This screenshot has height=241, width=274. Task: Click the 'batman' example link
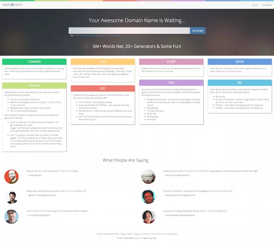click(x=21, y=105)
